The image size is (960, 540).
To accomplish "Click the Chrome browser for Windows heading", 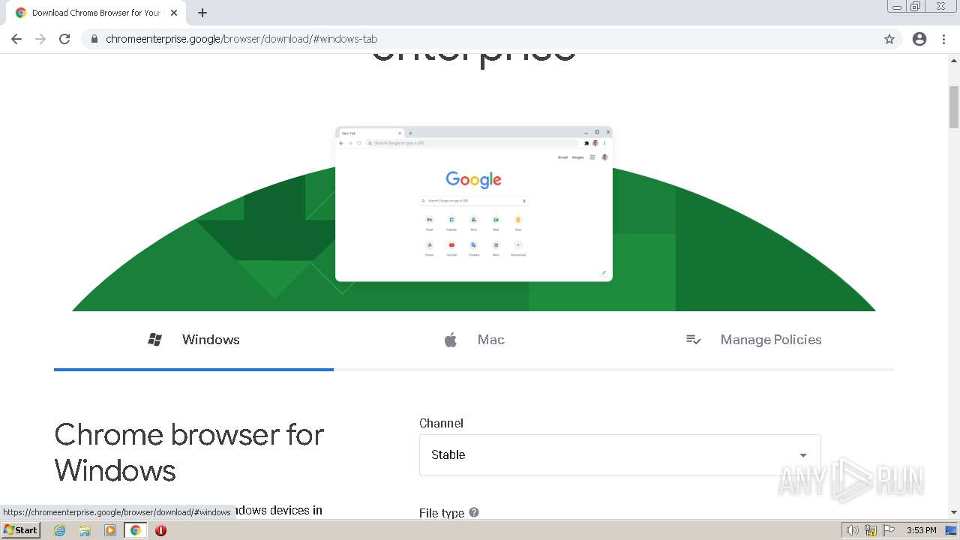I will [189, 452].
